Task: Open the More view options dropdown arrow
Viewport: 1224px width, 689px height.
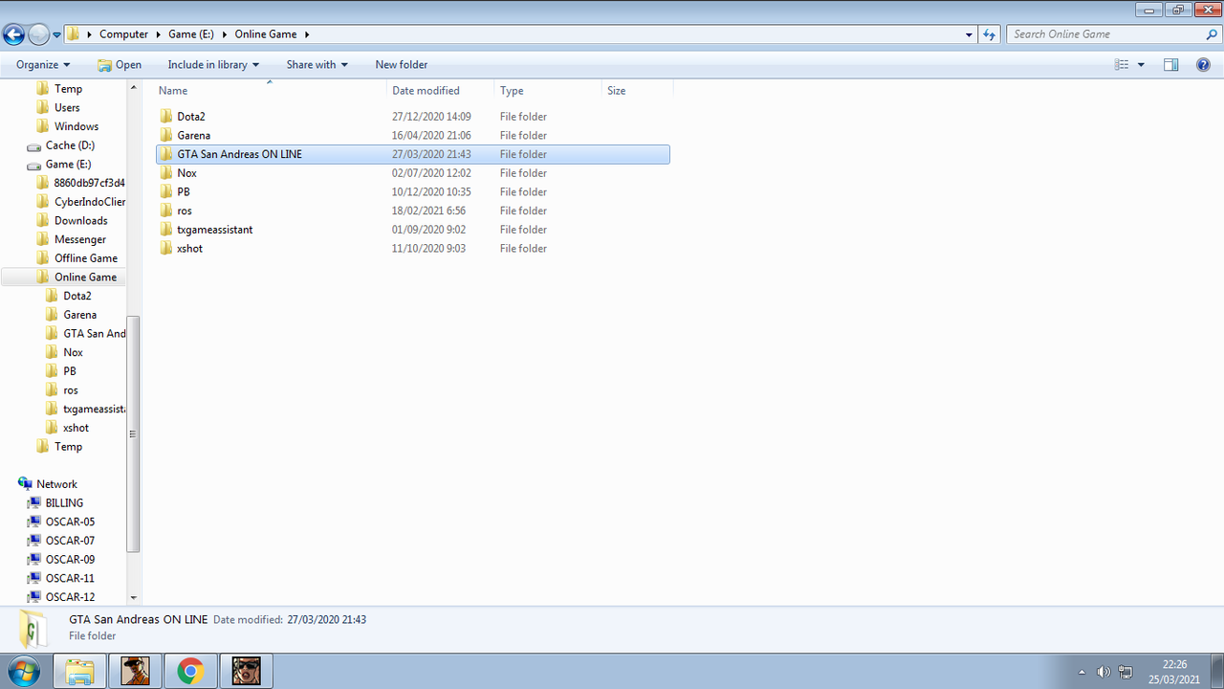Action: point(1141,65)
